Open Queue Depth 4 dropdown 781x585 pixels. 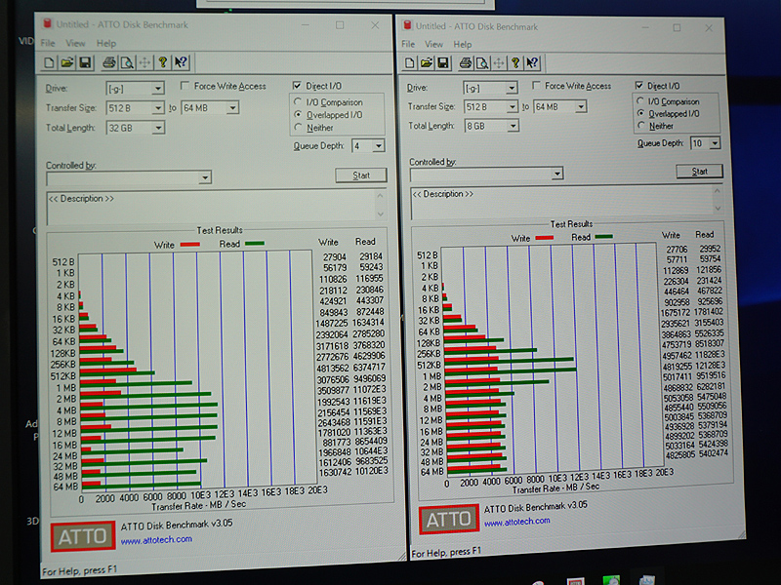379,145
